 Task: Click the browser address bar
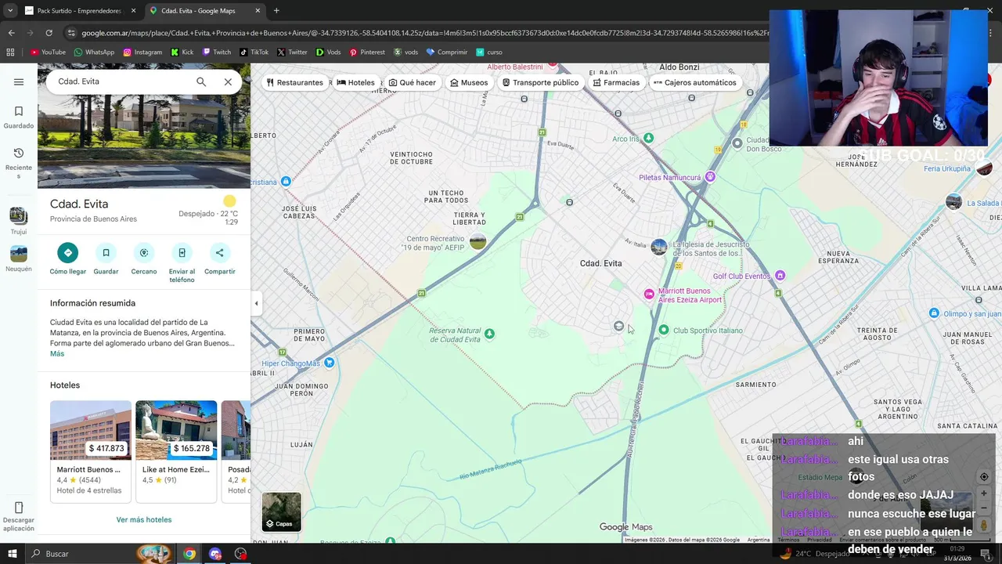(x=423, y=33)
